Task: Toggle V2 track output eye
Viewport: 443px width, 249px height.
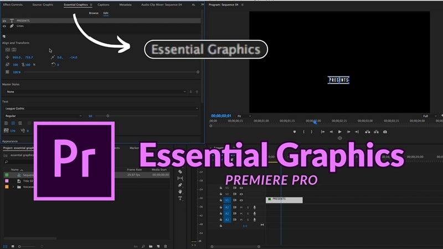Action: tap(241, 194)
